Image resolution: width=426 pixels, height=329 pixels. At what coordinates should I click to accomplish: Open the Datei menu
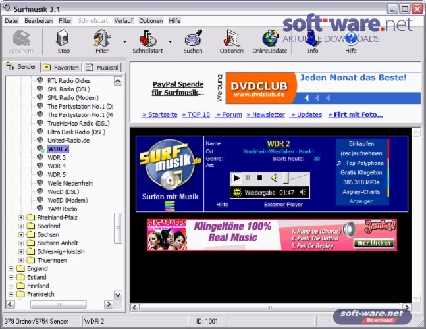12,21
